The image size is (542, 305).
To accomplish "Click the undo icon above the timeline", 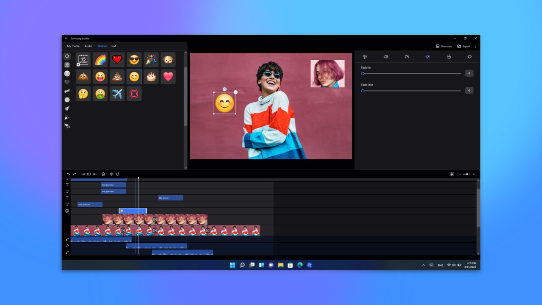I will tap(68, 174).
